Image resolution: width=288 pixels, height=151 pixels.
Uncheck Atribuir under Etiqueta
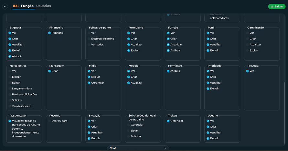[x=10, y=56]
